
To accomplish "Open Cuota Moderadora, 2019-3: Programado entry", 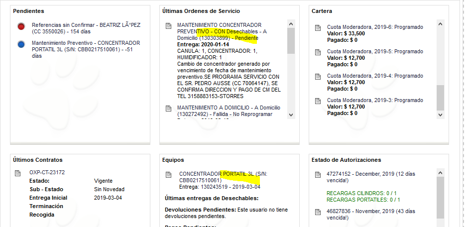I will point(375,100).
